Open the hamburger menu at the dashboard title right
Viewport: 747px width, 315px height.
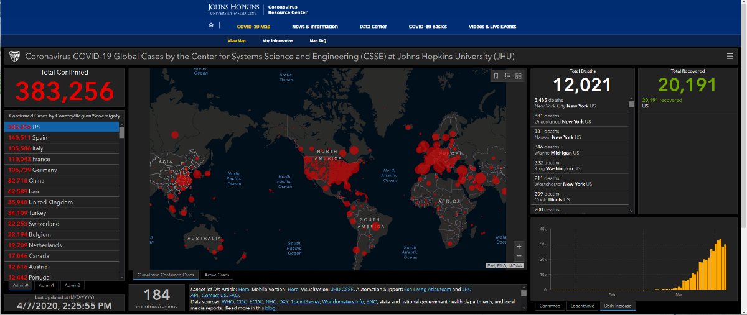tap(730, 57)
